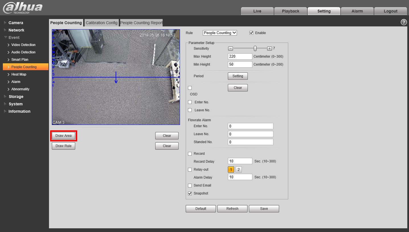409x232 pixels.
Task: Check the Send Email option
Action: pos(190,185)
